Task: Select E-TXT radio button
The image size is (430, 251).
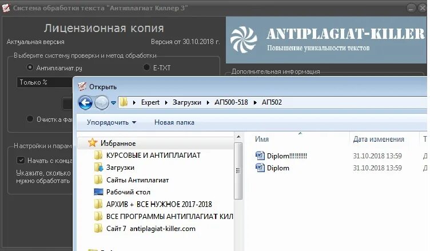Action: [146, 67]
